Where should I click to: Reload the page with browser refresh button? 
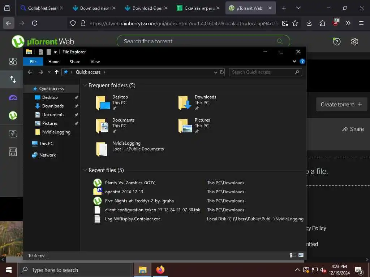[35, 23]
